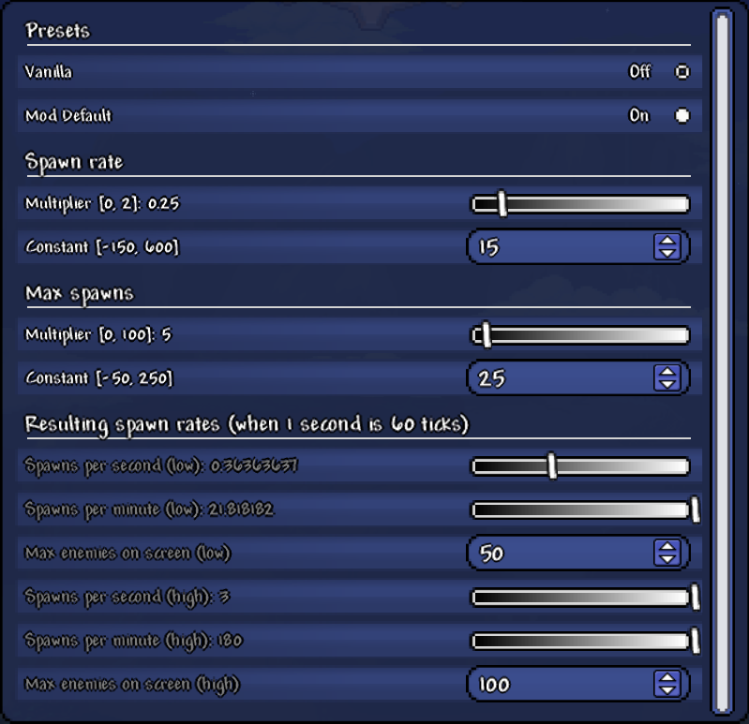Toggle the Vanilla preset on
749x724 pixels.
tap(682, 71)
